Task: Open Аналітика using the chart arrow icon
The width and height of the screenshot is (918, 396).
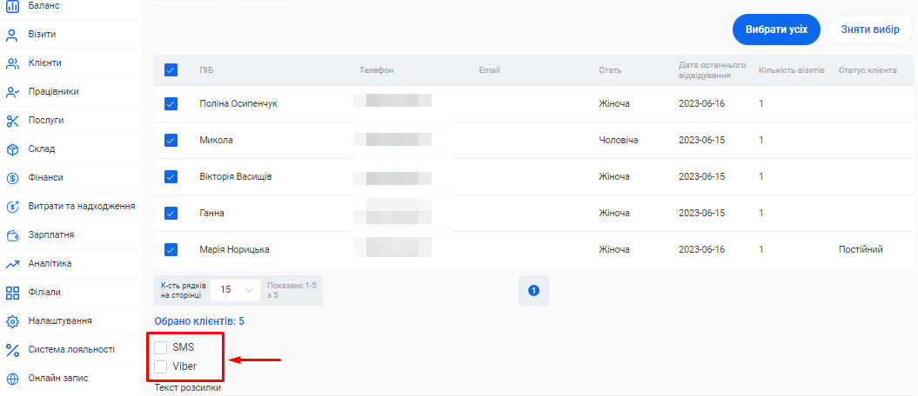Action: (x=13, y=264)
